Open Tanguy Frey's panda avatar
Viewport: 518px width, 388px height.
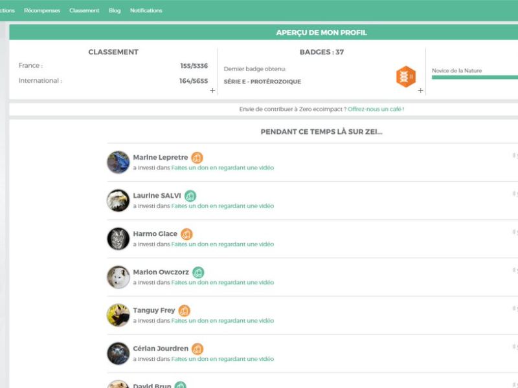[x=118, y=315]
